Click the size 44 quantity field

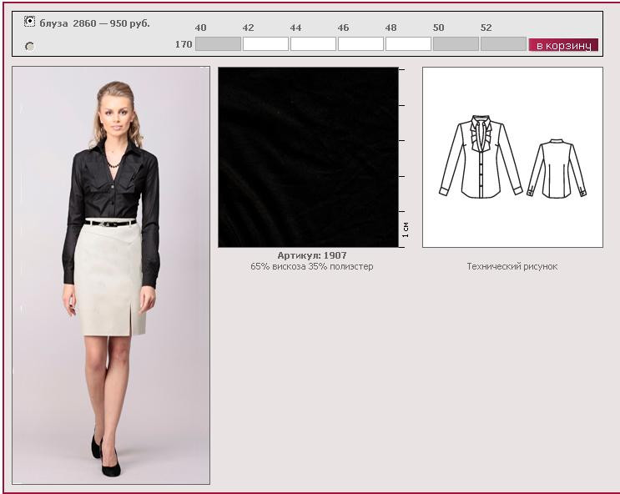(x=313, y=44)
